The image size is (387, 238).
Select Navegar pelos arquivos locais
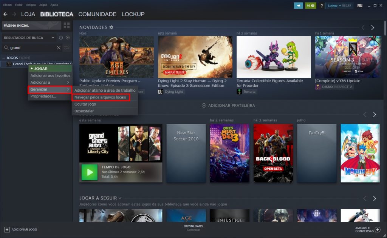click(x=101, y=97)
